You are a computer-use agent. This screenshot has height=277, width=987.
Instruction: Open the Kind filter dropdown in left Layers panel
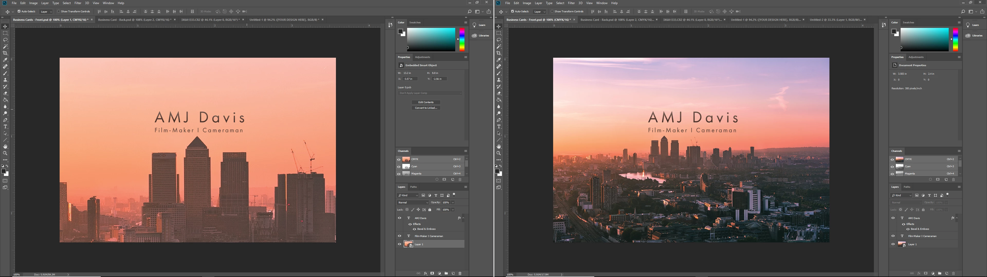[408, 195]
